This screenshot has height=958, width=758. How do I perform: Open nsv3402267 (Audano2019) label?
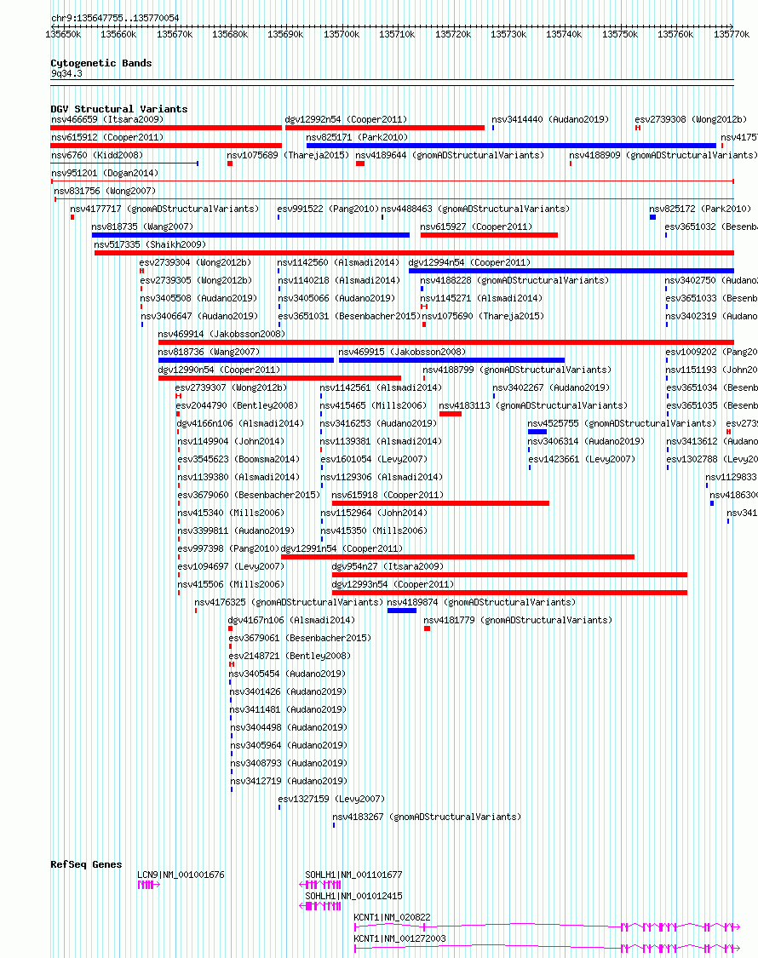[551, 388]
